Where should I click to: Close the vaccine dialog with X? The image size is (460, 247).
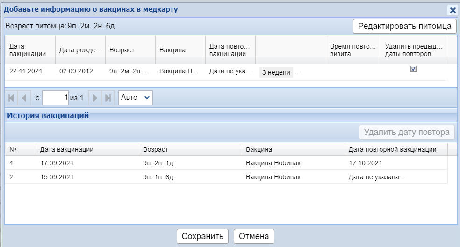[452, 10]
